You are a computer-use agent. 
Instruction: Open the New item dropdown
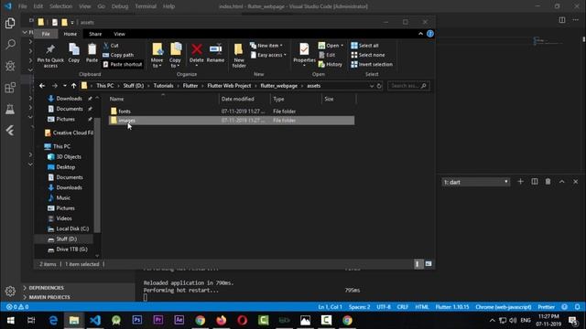pyautogui.click(x=266, y=46)
